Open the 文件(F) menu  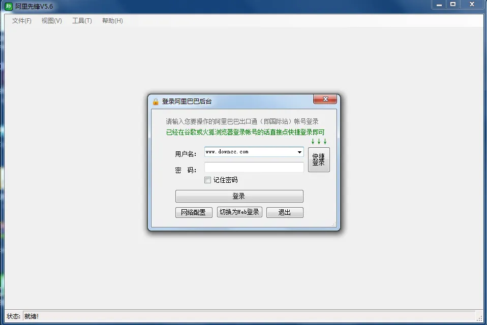[22, 21]
